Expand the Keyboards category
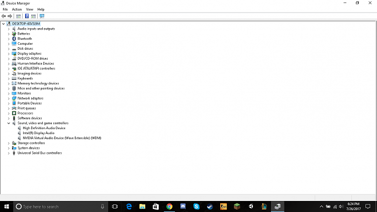The width and height of the screenshot is (377, 212). [x=9, y=78]
